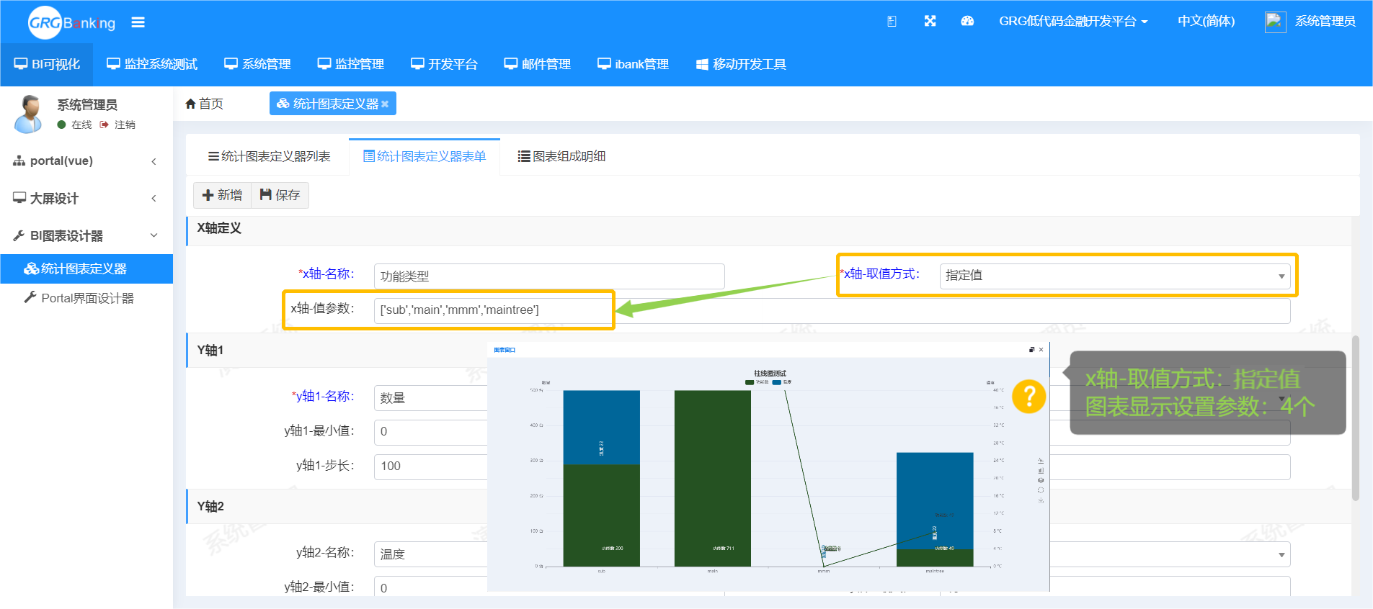Viewport: 1373px width, 609px height.
Task: Collapse the BI图表设计器 sidebar menu
Action: (86, 236)
